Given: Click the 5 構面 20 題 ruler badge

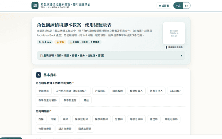Looking at the screenshot, I should (84, 42).
